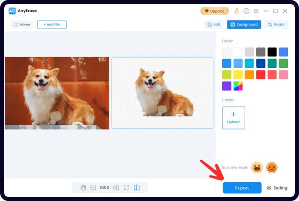The height and width of the screenshot is (201, 299).
Task: Select the white color swatch
Action: click(x=238, y=52)
